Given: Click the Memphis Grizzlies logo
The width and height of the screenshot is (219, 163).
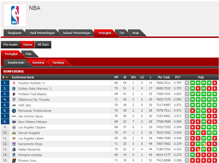Looking at the screenshot, I should coord(14,155).
